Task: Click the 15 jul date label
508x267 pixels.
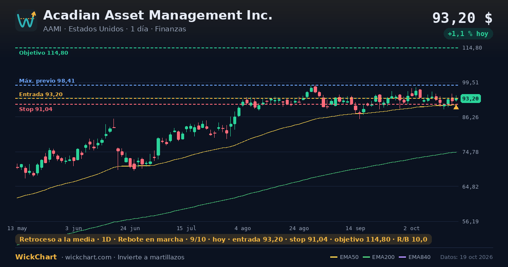Action: [186, 228]
